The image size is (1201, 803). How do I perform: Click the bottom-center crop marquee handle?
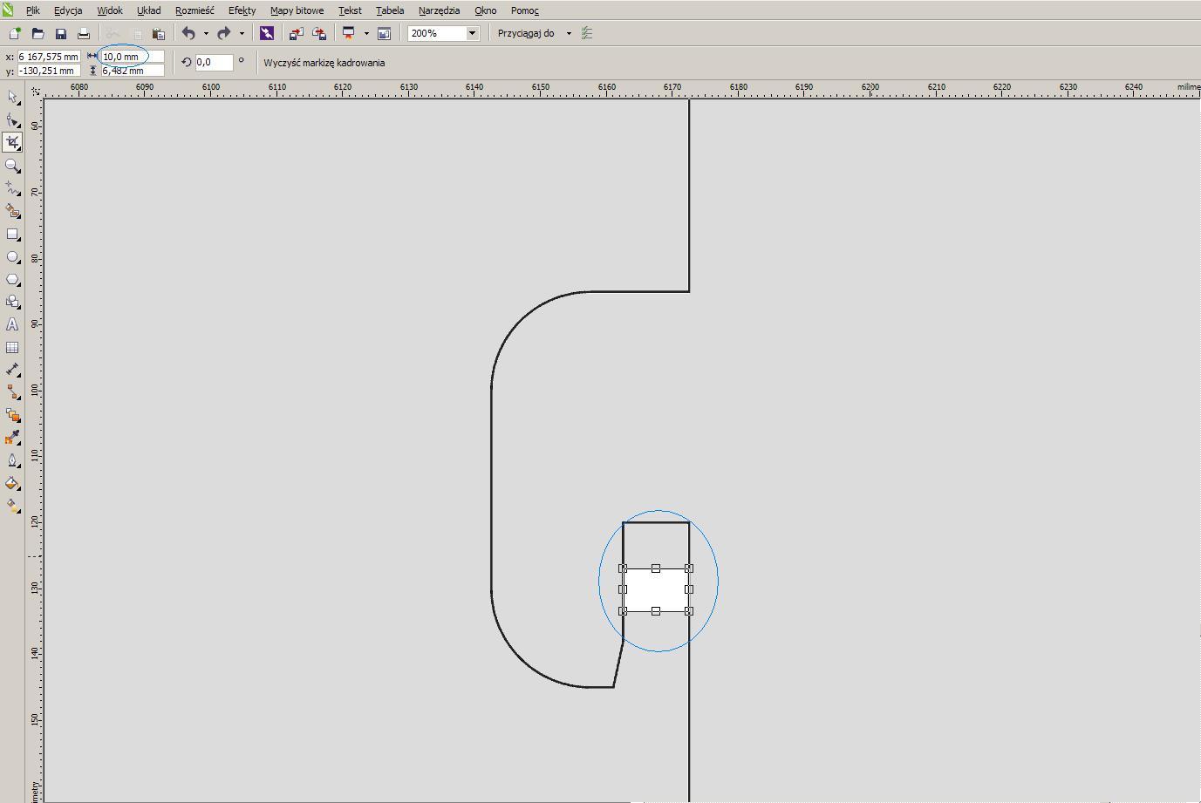click(x=656, y=611)
